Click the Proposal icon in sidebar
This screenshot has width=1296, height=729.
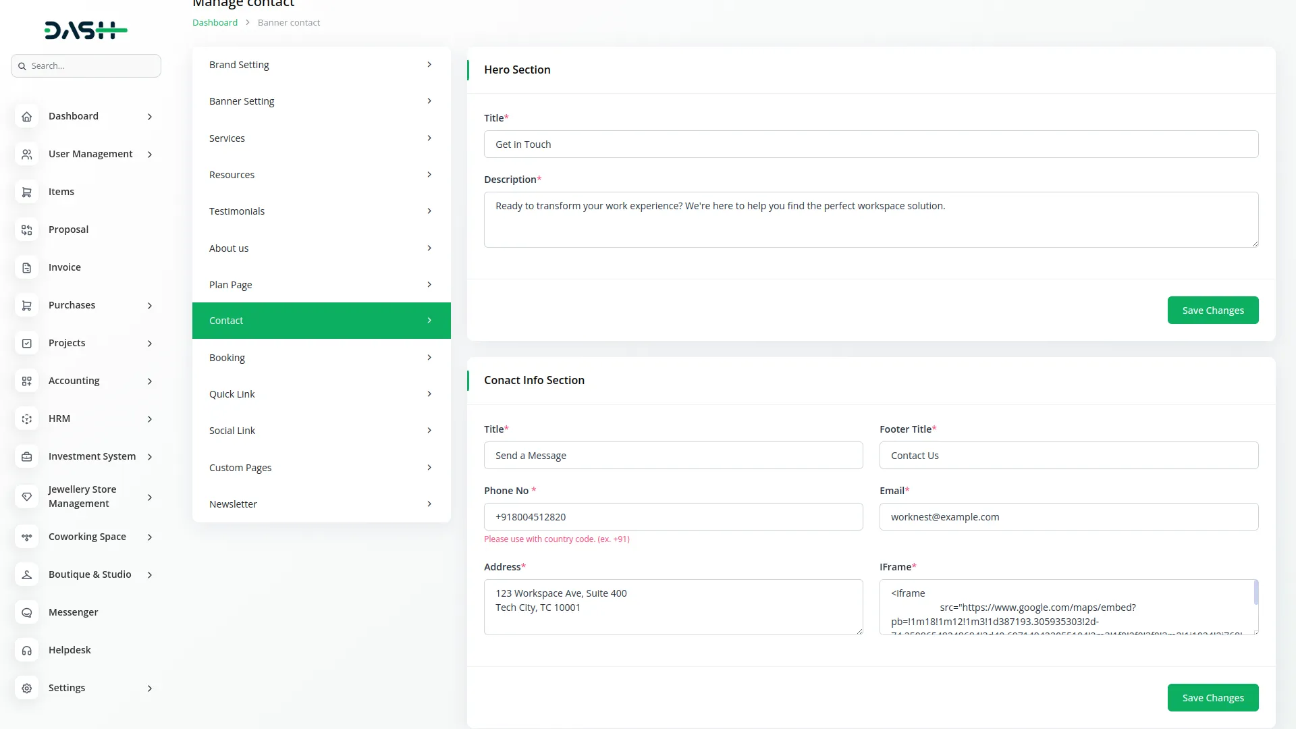26,230
